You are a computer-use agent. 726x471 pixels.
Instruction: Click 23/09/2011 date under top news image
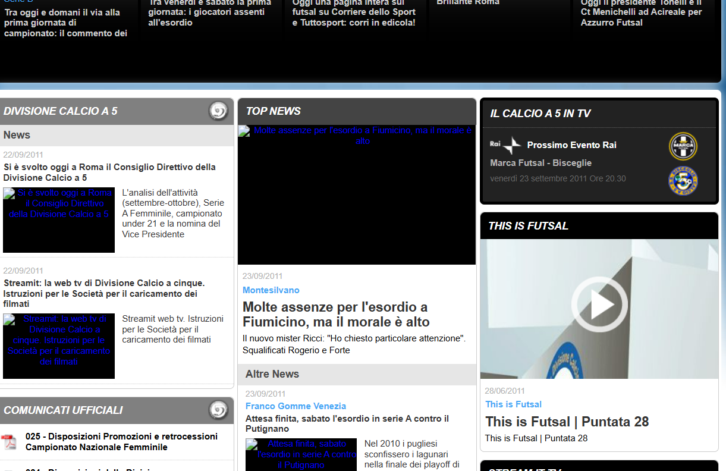pyautogui.click(x=263, y=277)
